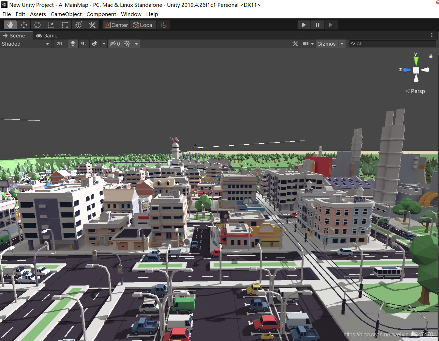Viewport: 439px width, 341px height.
Task: Open the Scene panel more options menu
Action: pos(432,35)
